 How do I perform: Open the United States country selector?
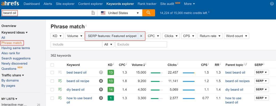(120, 13)
